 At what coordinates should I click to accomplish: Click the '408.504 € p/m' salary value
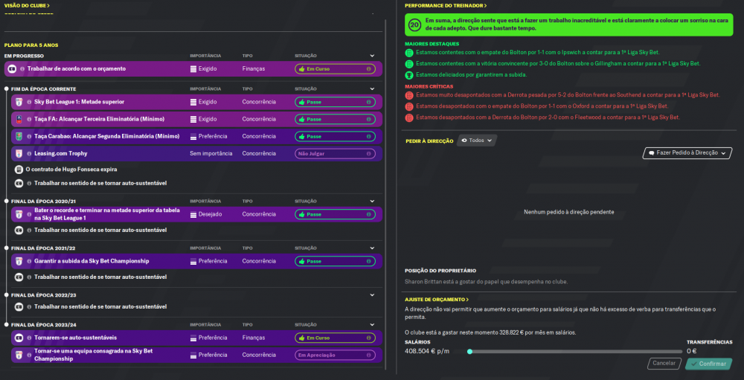tap(426, 352)
